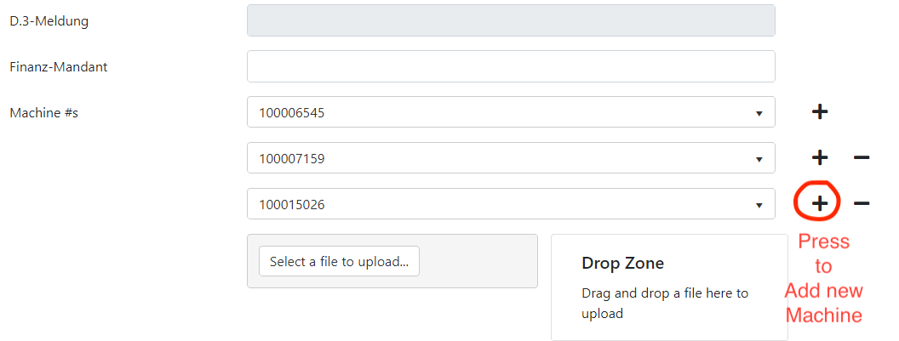Expand the 100007159 machine dropdown
Image resolution: width=899 pixels, height=341 pixels.
(511, 157)
